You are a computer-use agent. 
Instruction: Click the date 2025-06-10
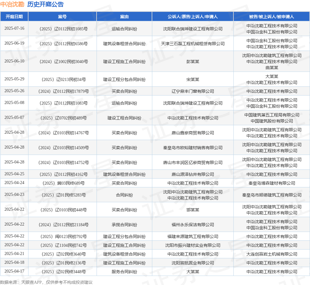pos(14,61)
